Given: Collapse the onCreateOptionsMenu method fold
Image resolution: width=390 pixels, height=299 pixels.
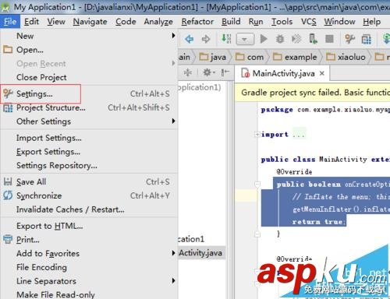Looking at the screenshot, I should [257, 185].
